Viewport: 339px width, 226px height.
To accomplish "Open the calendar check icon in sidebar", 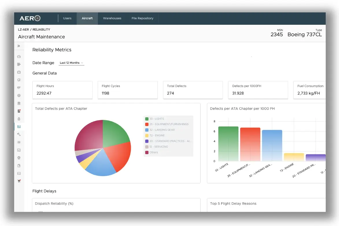I will 19,150.
